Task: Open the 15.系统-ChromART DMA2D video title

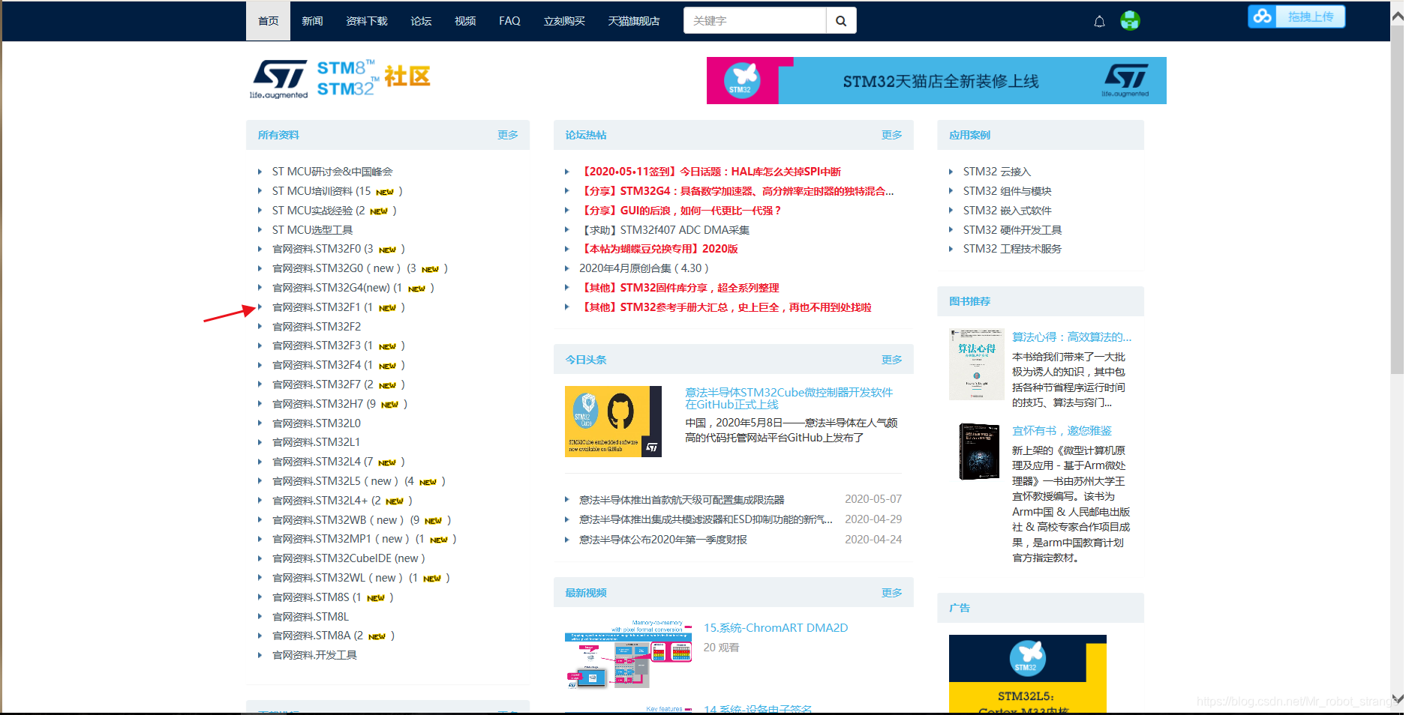Action: coord(776,628)
